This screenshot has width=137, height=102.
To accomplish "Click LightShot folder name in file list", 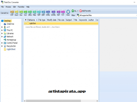I will coord(33,23).
